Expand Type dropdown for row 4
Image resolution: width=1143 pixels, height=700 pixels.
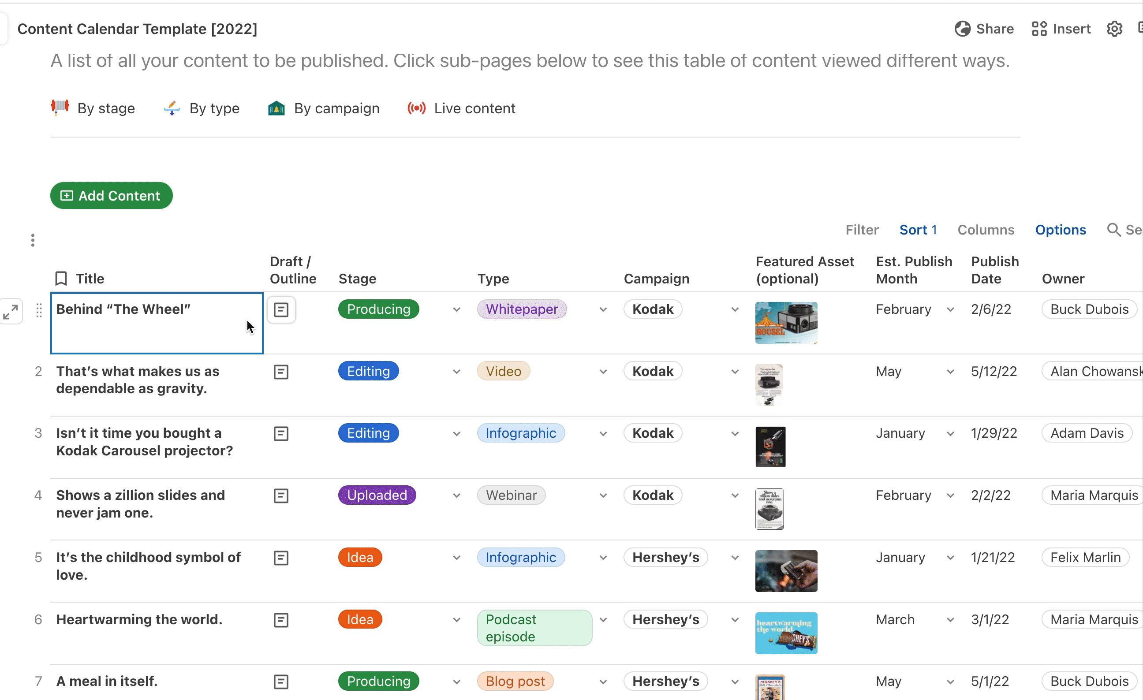click(602, 495)
